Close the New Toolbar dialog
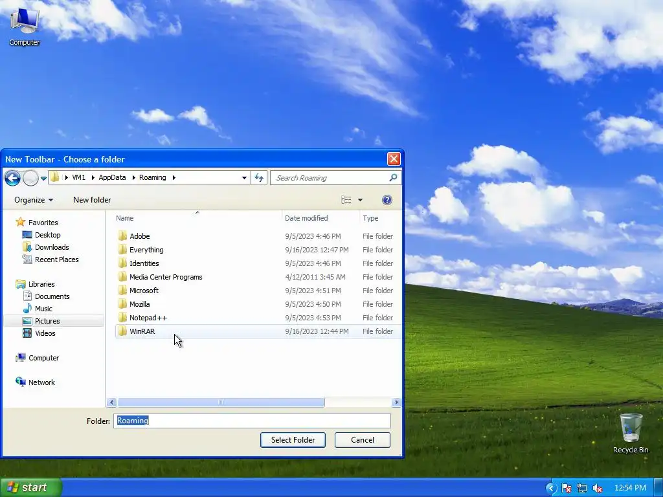Screen dimensions: 663x497 394,159
